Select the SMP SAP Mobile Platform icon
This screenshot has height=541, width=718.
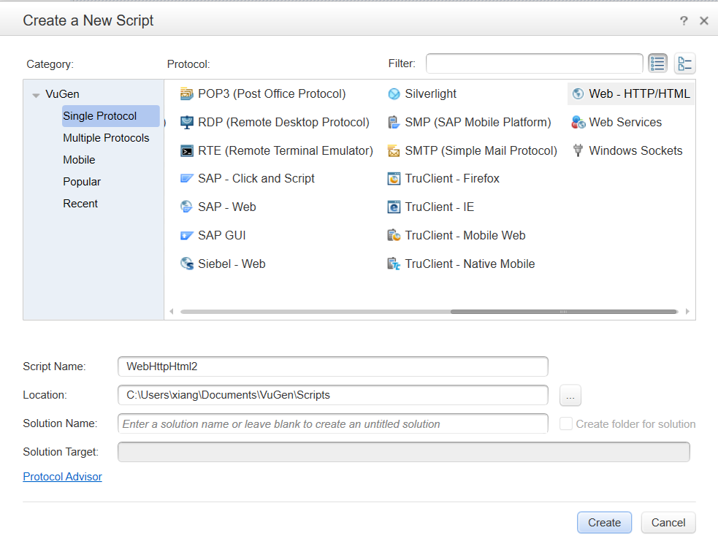[x=394, y=122]
